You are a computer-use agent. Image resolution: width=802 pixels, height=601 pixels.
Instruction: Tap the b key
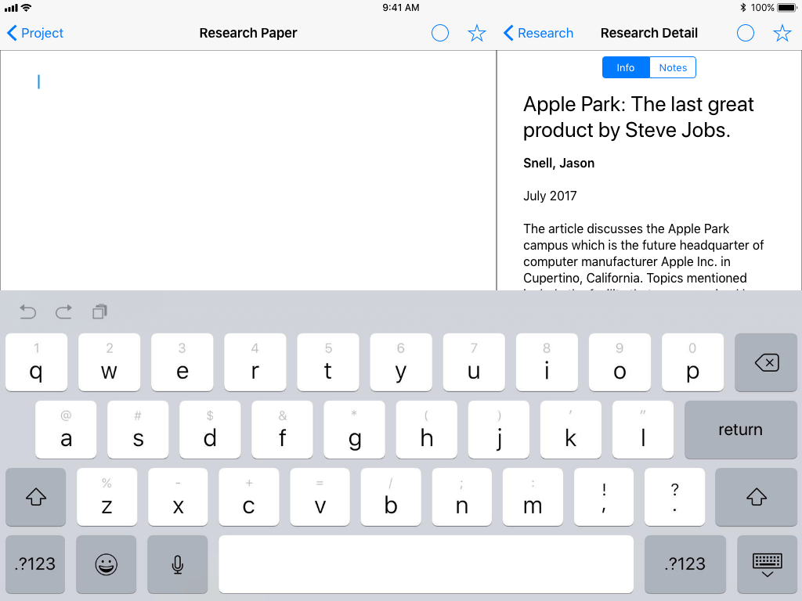(391, 497)
